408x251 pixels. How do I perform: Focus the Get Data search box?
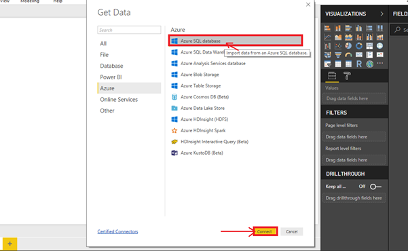coord(129,30)
